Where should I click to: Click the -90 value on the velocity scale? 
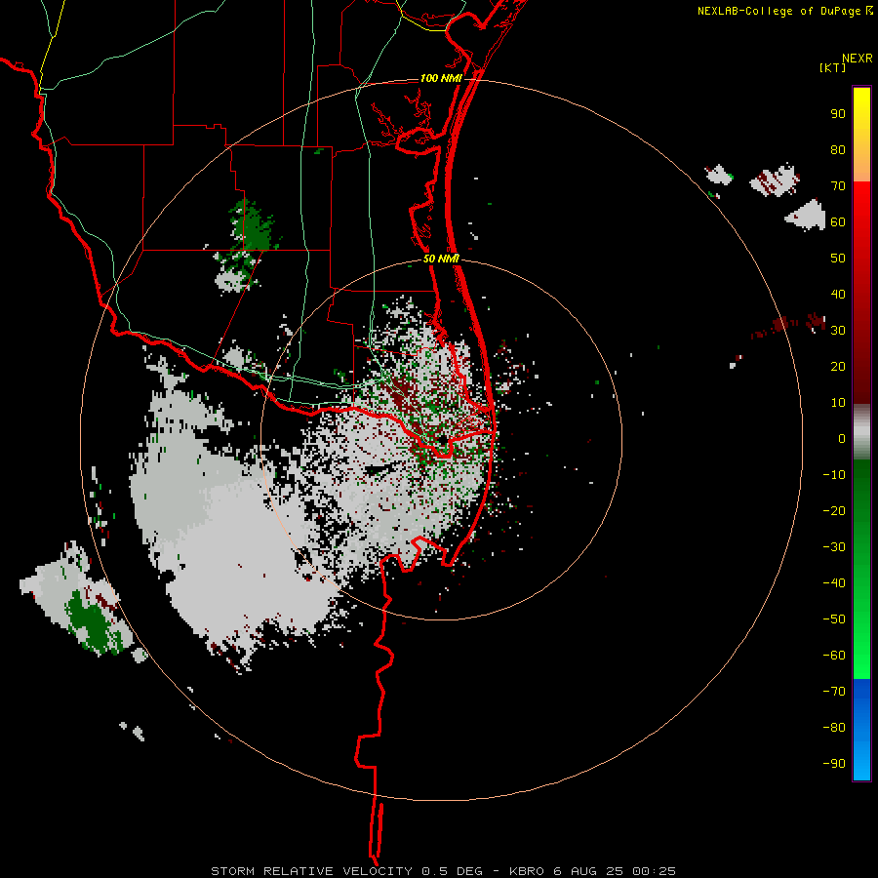834,764
